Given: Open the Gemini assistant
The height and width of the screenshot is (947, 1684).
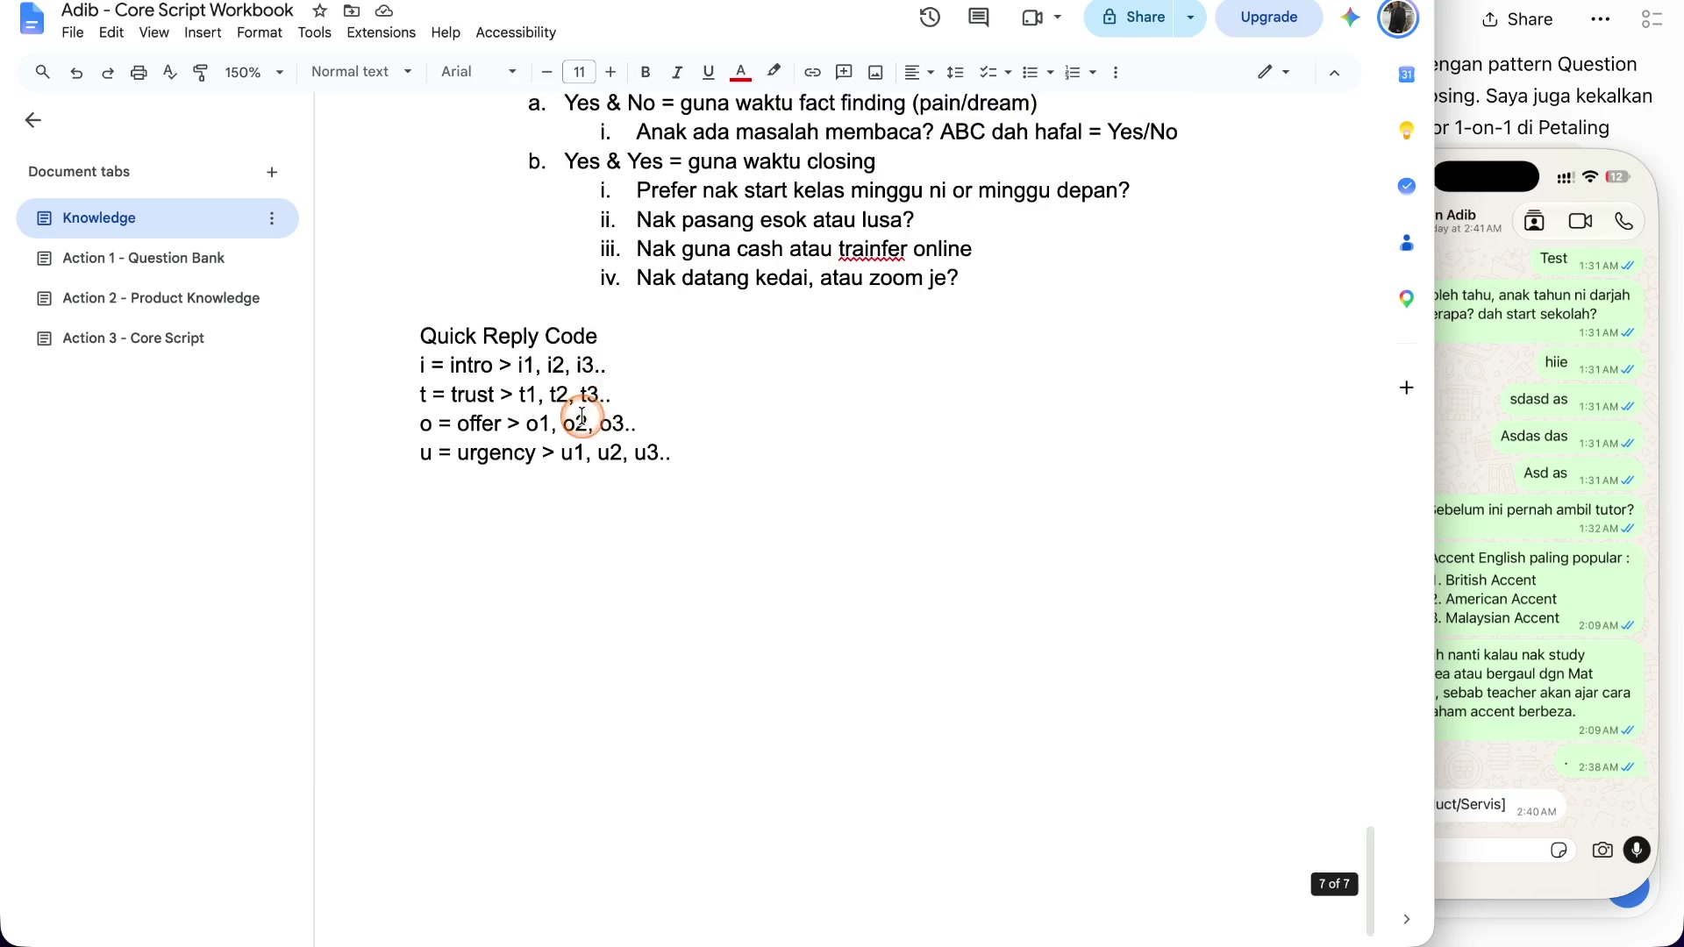Looking at the screenshot, I should pyautogui.click(x=1350, y=18).
